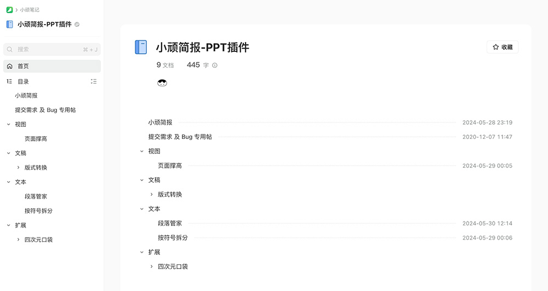Collapse the 文本 group in sidebar
This screenshot has height=291, width=548.
8,182
